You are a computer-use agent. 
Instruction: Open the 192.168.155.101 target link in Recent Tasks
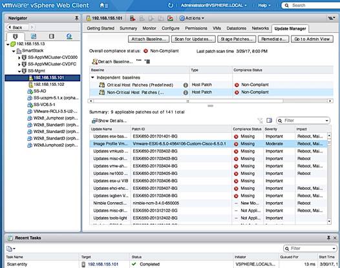point(103,264)
